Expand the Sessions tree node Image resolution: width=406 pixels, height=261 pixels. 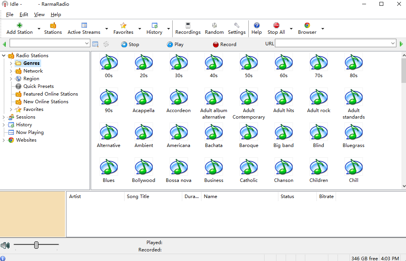pyautogui.click(x=4, y=117)
